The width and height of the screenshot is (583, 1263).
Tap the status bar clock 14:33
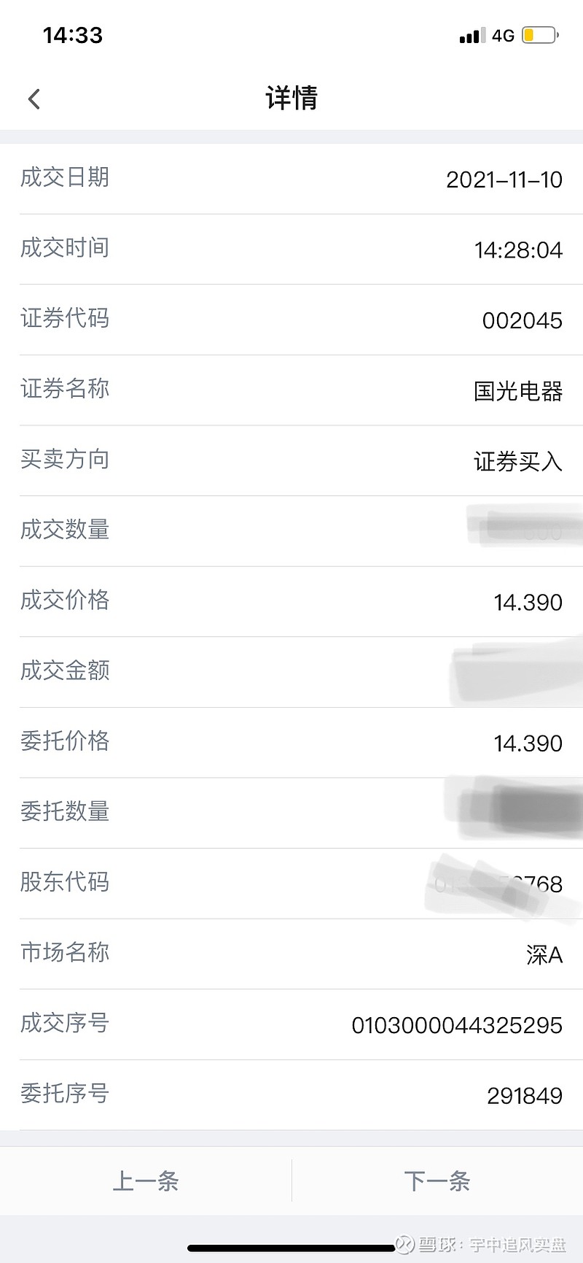click(x=73, y=35)
